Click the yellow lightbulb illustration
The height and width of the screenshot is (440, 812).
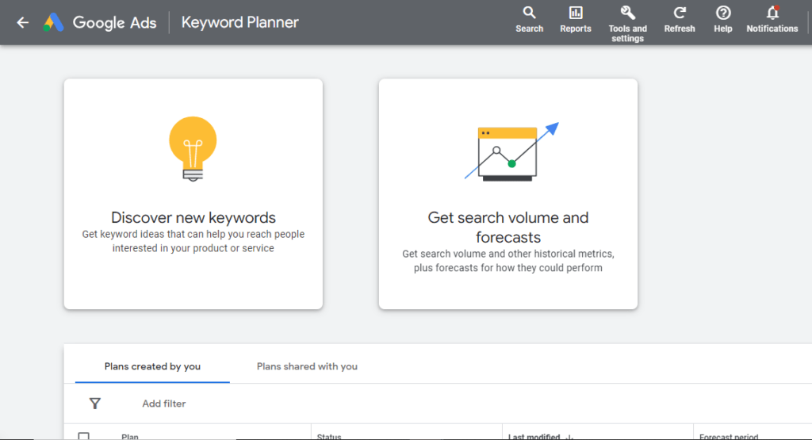point(193,148)
